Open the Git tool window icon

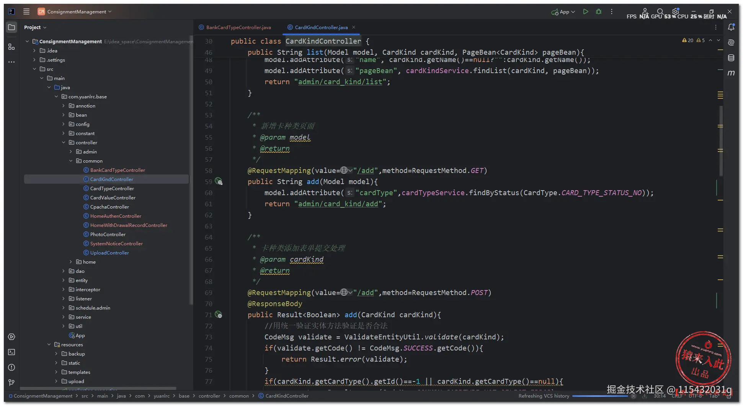[11, 383]
